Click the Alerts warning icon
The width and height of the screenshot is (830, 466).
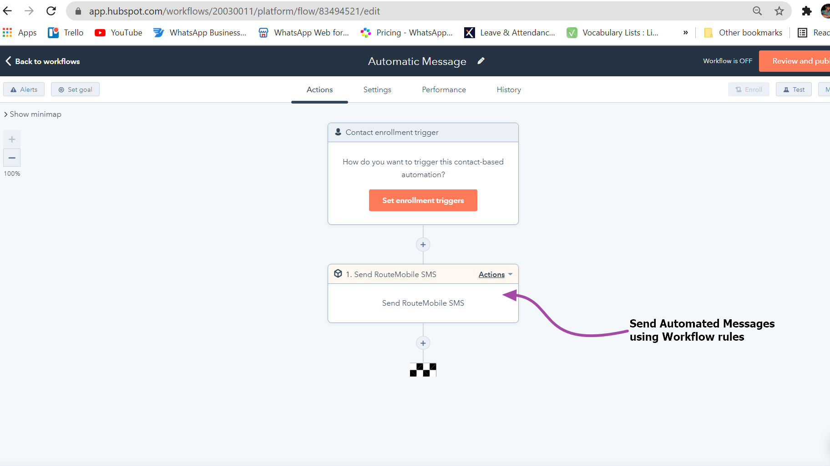pos(13,89)
